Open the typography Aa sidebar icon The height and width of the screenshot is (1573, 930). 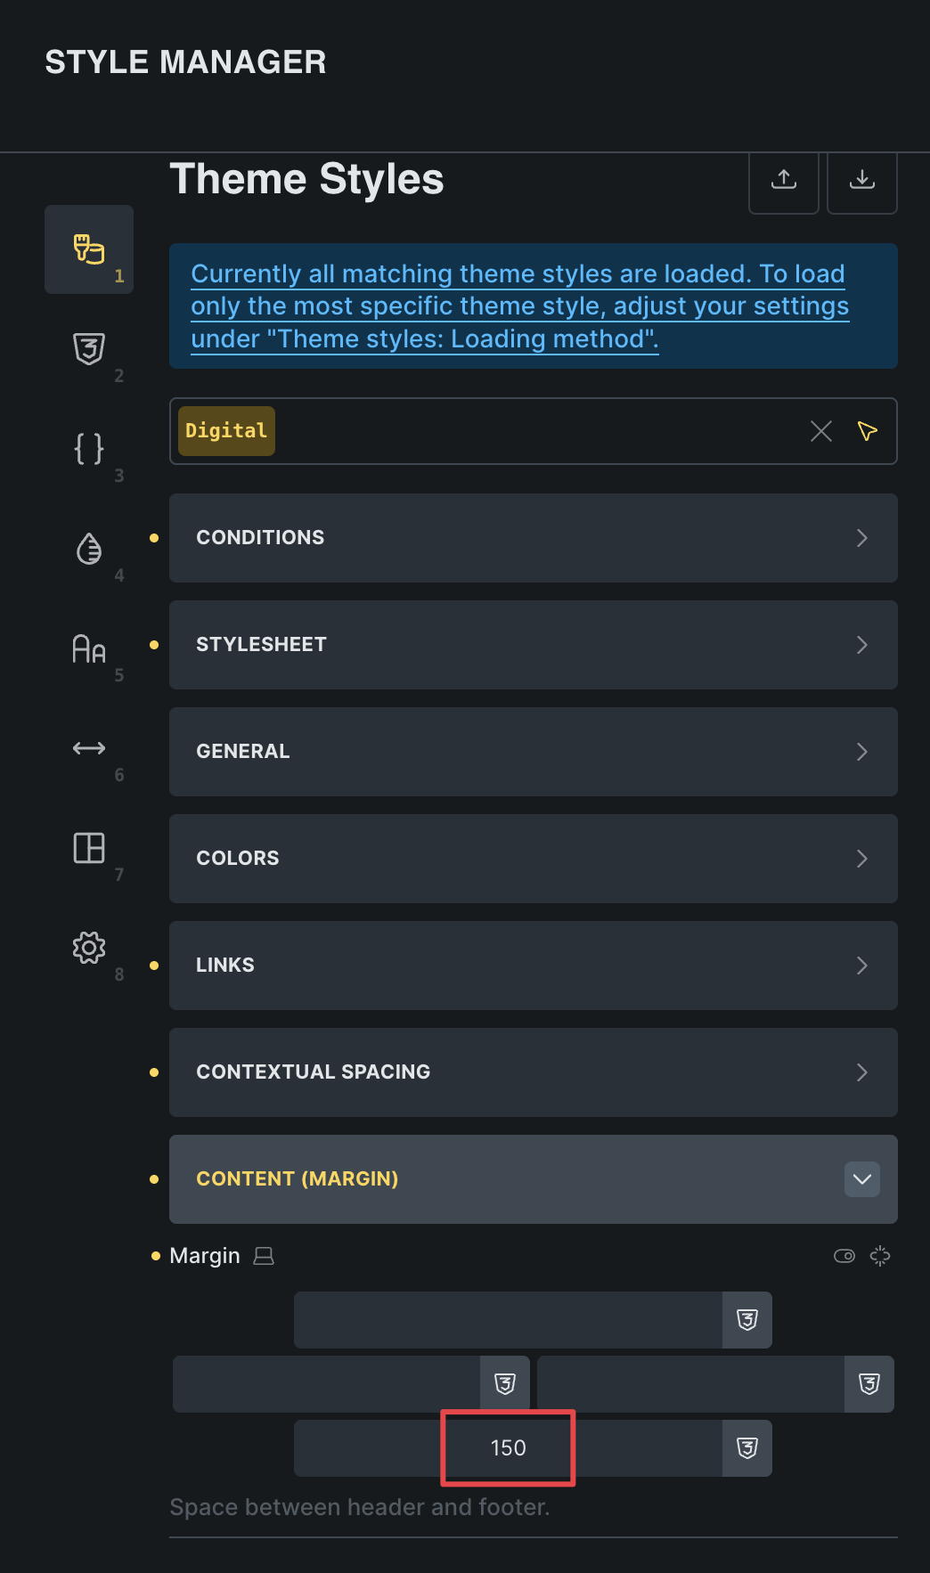coord(89,648)
